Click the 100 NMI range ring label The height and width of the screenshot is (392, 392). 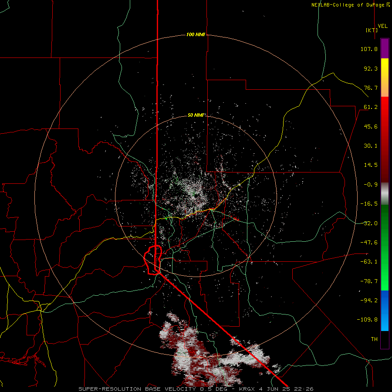196,34
